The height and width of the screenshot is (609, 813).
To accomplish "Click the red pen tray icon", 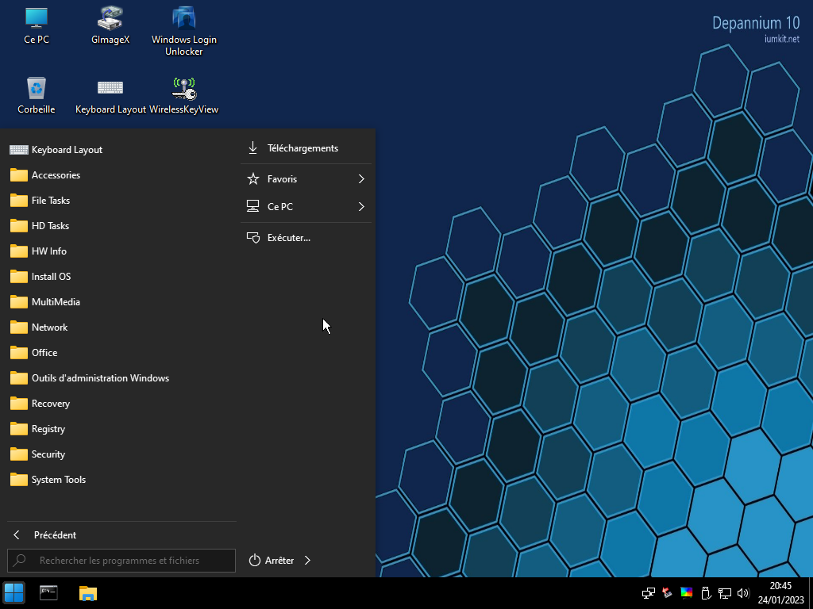I will pos(667,593).
